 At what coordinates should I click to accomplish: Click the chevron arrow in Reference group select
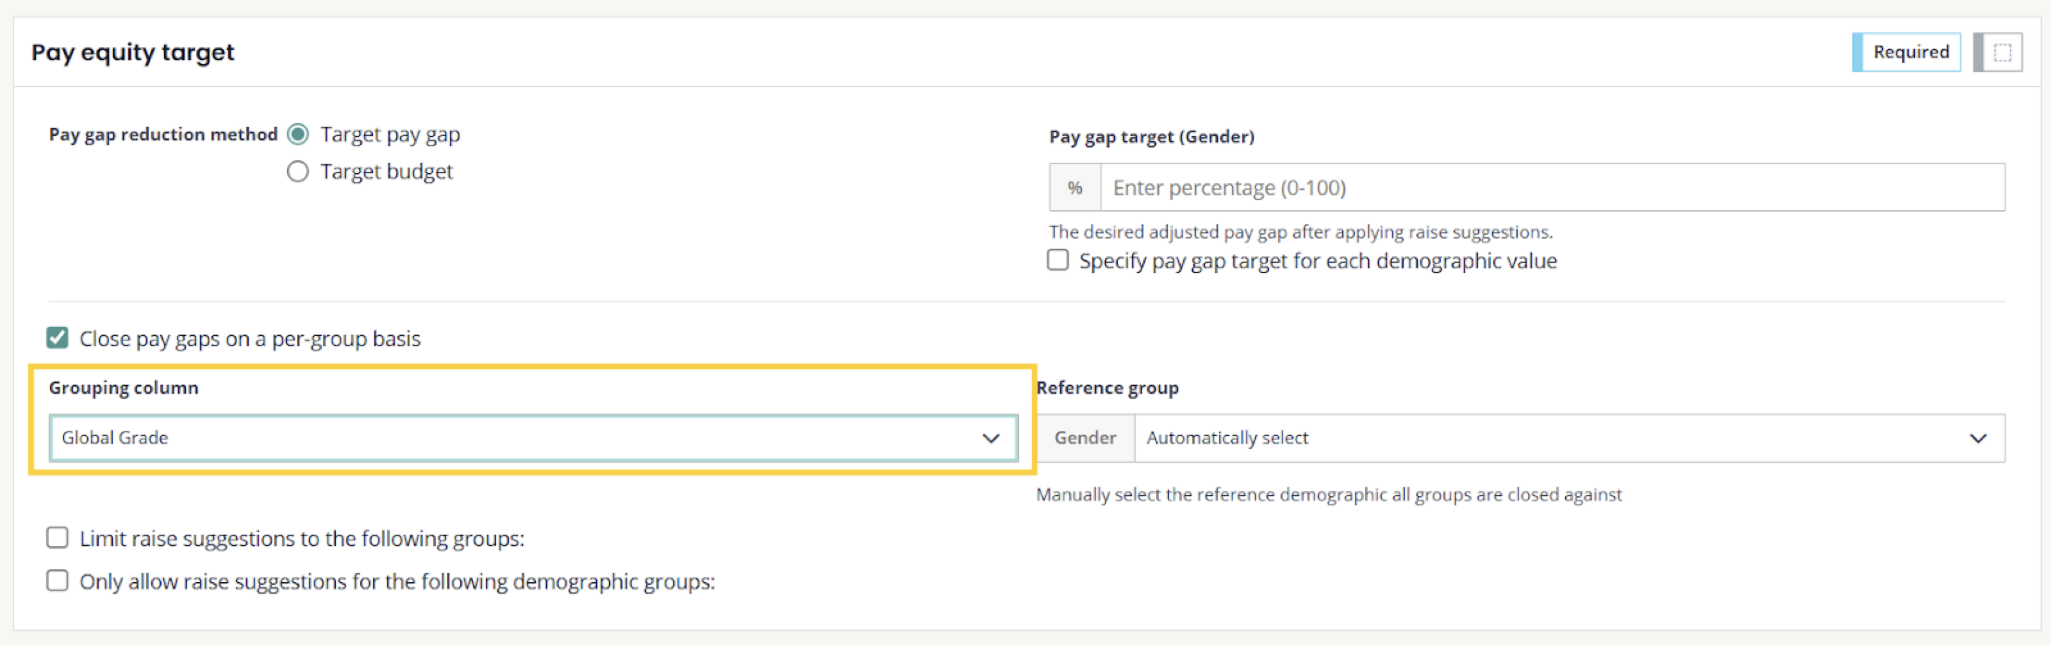pyautogui.click(x=1978, y=438)
